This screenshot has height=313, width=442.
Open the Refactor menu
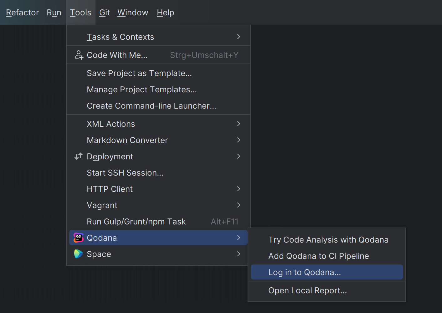[x=22, y=13]
